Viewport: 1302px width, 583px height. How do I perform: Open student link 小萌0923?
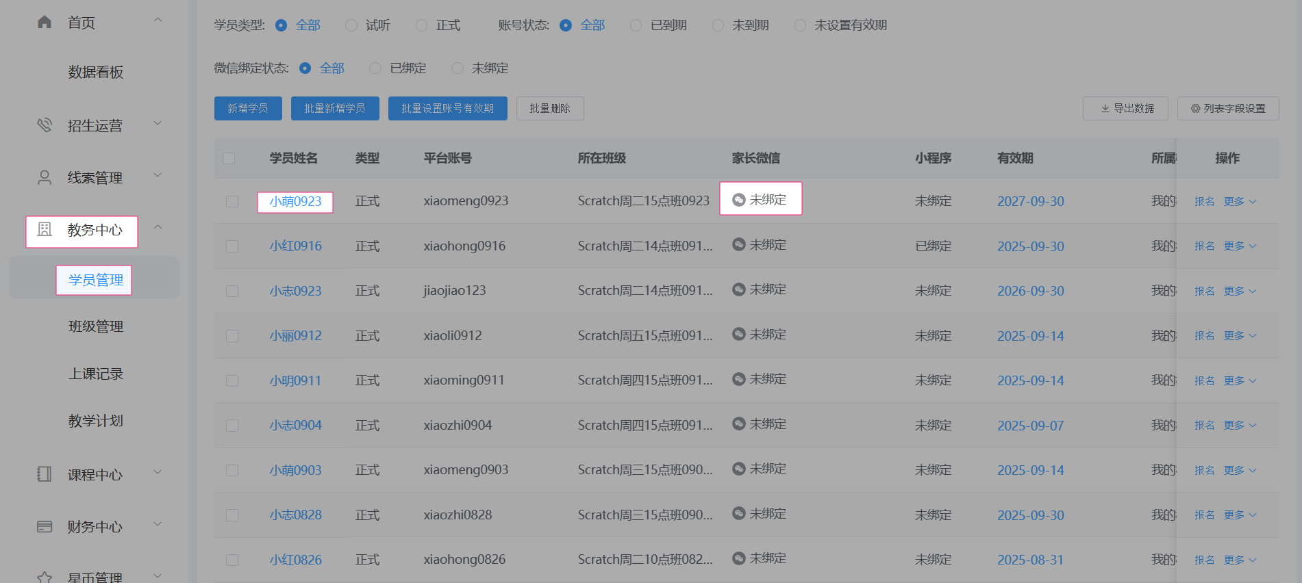pos(295,202)
